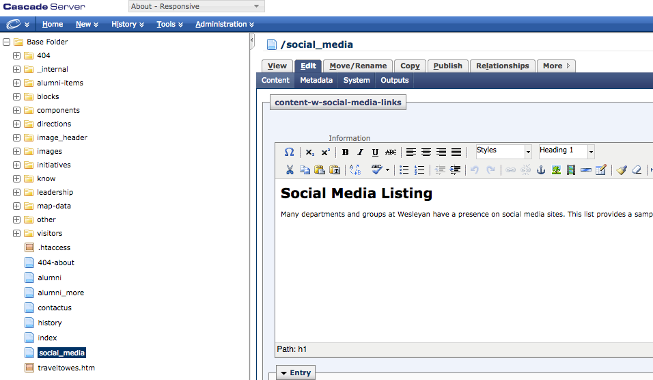Insert a numbered list

point(419,169)
